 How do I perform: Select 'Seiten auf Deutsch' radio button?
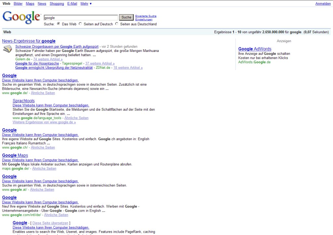[80, 24]
